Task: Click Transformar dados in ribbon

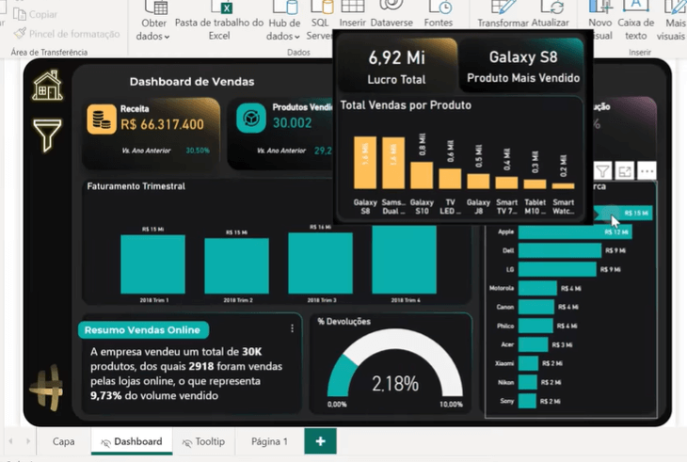Action: (503, 15)
